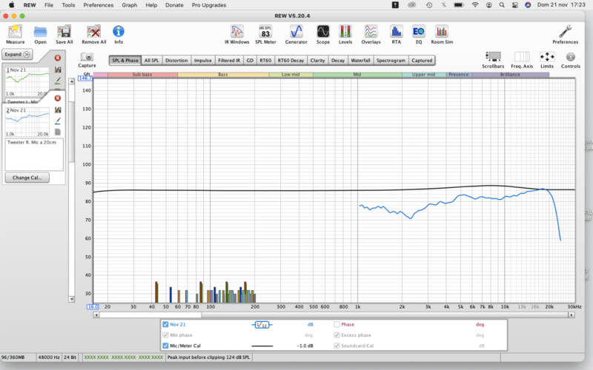The width and height of the screenshot is (593, 370).
Task: Toggle the Mic/Meter Cal trace checkbox
Action: [165, 346]
